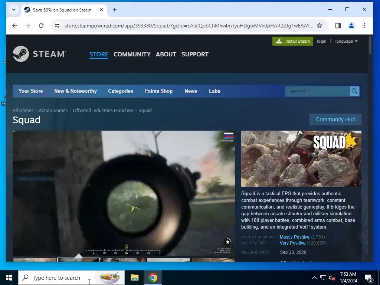Select the highlighted media thumbnail below video
380x285 pixels.
coord(79,259)
